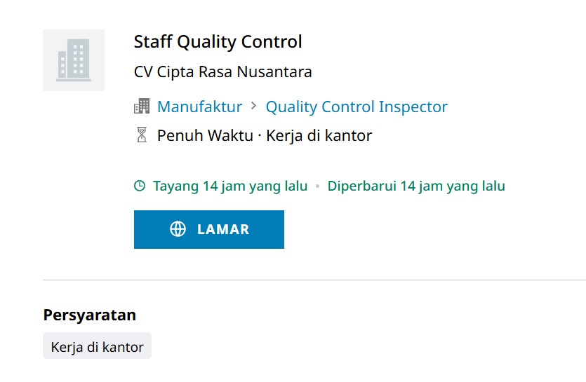Click the horizontal divider above Persyaratan
Viewport: 586px width, 382px height.
(x=314, y=280)
